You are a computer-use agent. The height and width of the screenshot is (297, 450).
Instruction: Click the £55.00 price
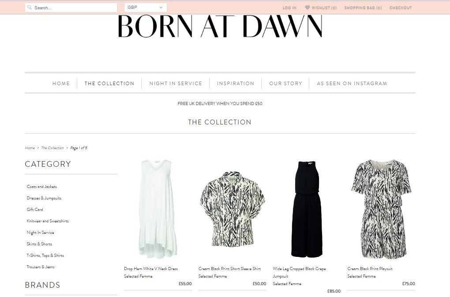click(x=185, y=283)
